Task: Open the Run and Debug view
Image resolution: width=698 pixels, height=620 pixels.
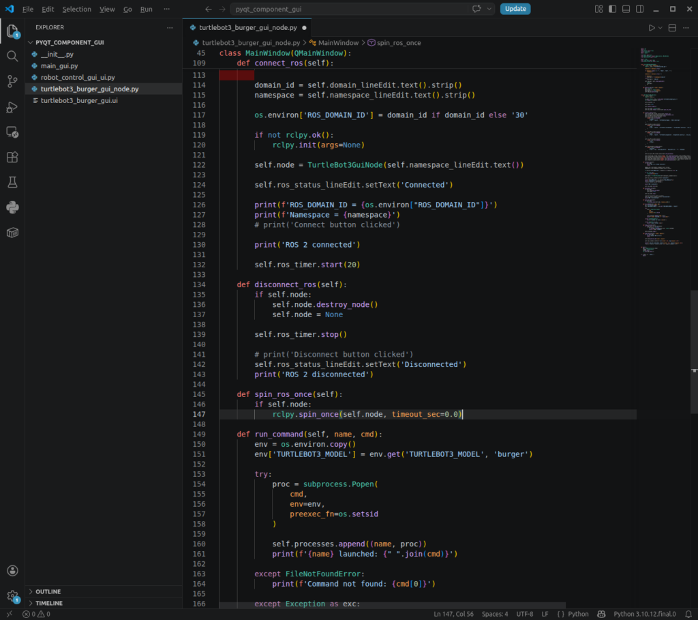Action: [12, 107]
